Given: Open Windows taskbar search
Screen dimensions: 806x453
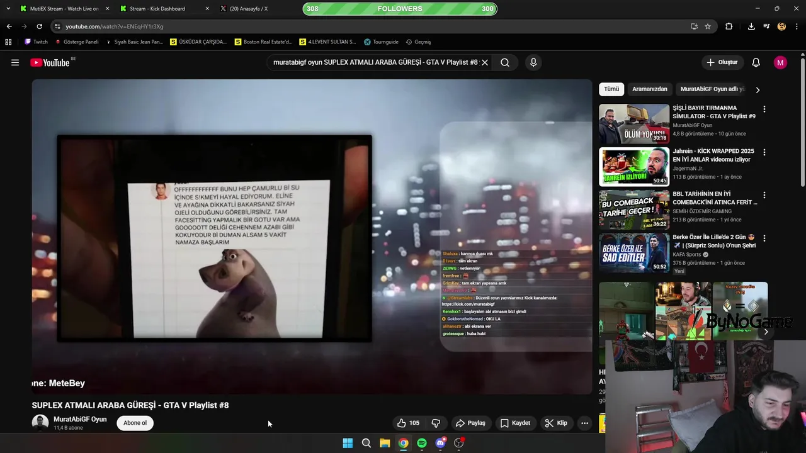Looking at the screenshot, I should [366, 443].
